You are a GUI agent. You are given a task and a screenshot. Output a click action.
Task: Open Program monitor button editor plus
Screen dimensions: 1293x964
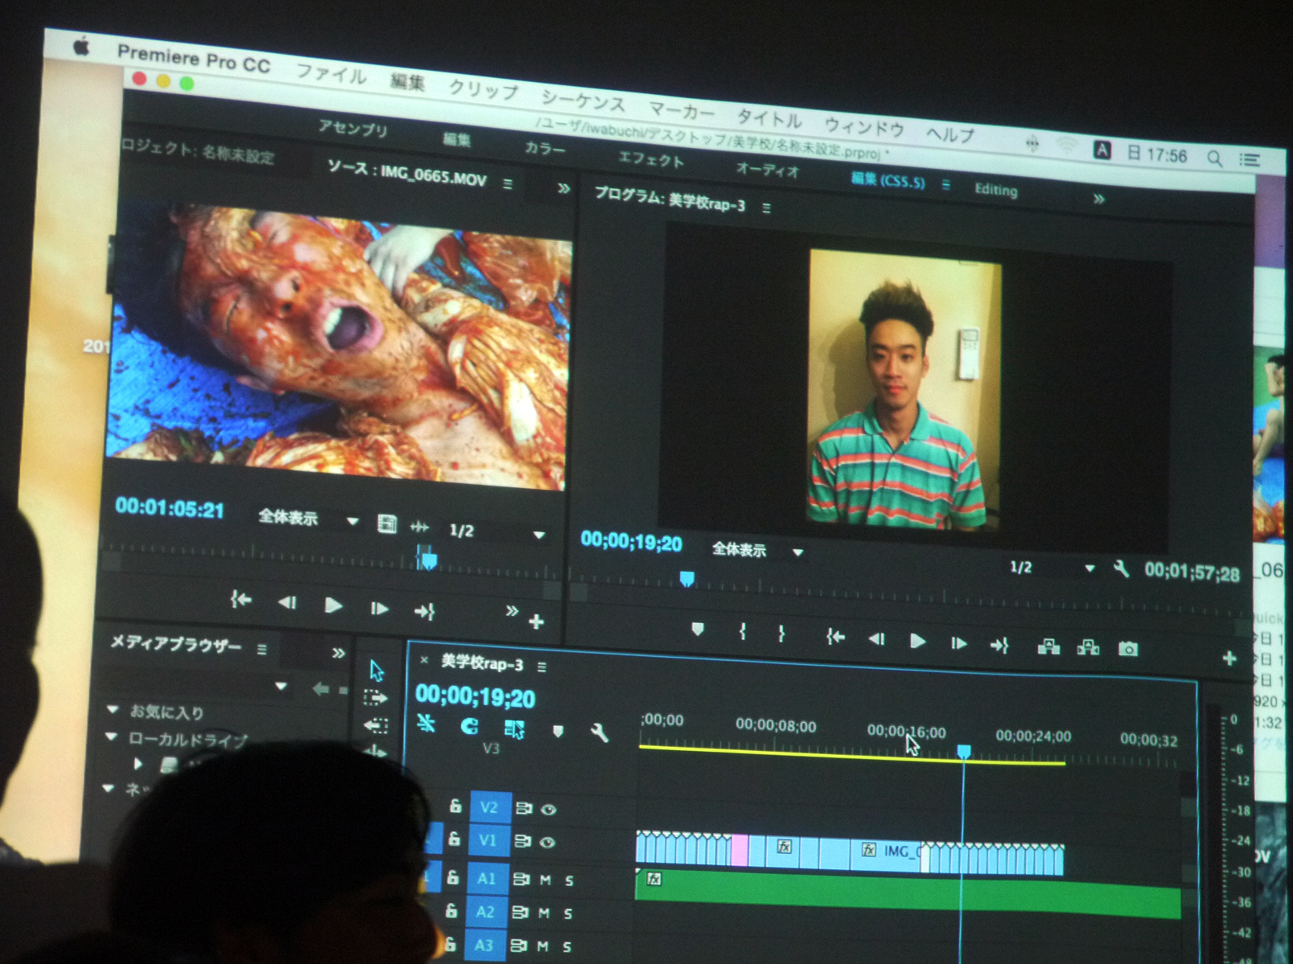(1229, 658)
